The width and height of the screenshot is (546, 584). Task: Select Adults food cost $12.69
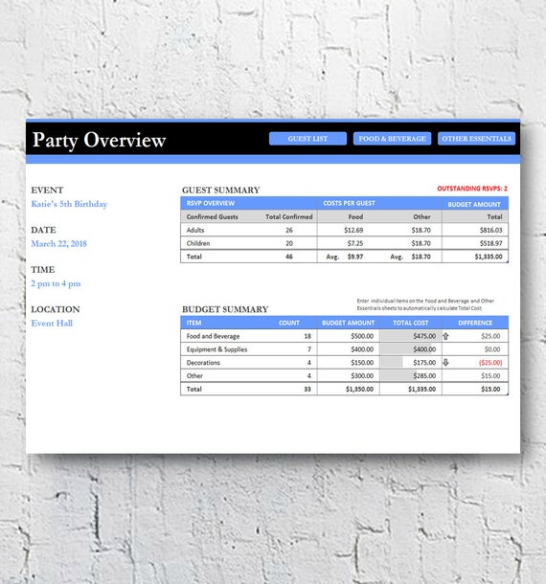pos(353,230)
